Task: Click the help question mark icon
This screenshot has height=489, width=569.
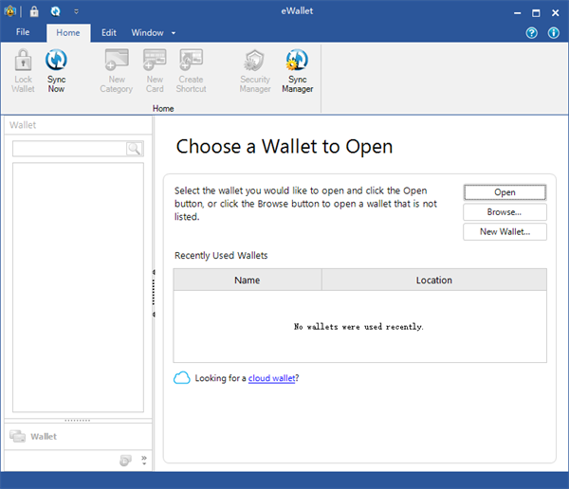Action: 532,33
